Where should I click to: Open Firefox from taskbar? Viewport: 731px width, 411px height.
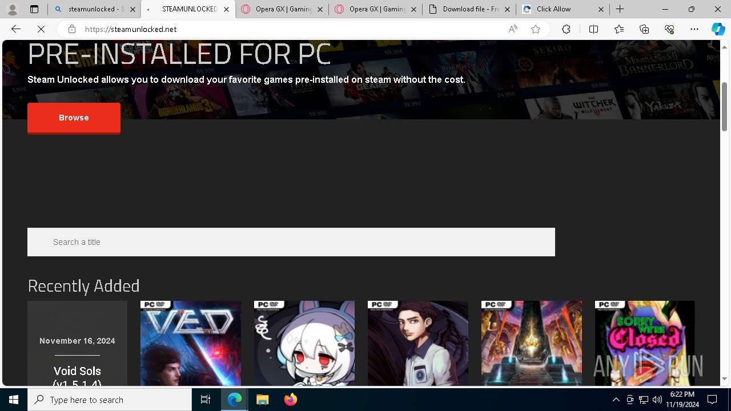[x=290, y=400]
